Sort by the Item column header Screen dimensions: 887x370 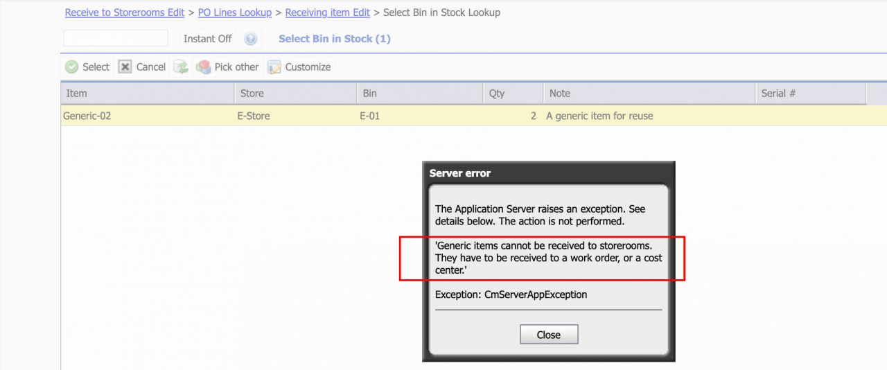(148, 94)
